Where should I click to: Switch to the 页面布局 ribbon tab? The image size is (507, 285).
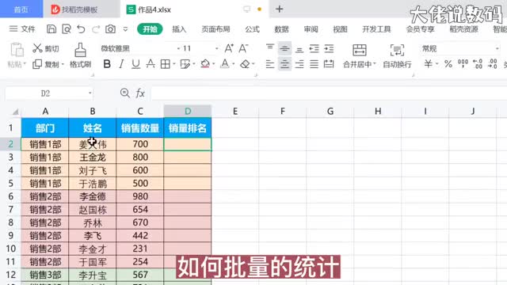coord(215,29)
